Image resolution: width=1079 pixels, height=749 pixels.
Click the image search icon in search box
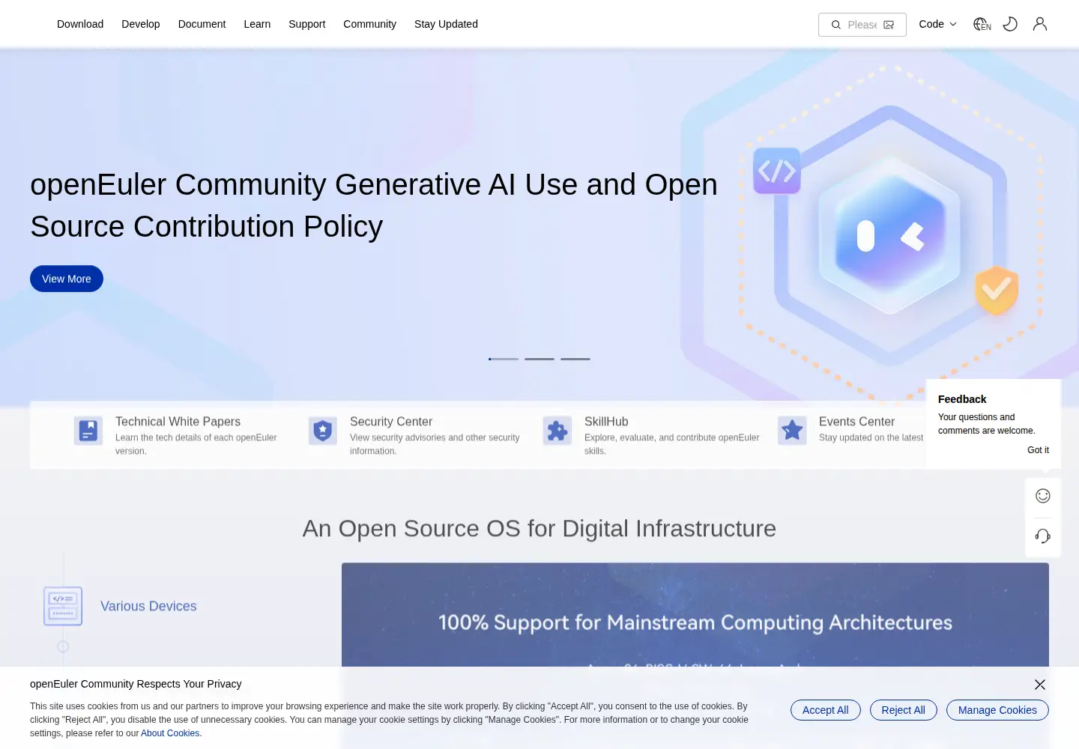coord(889,25)
